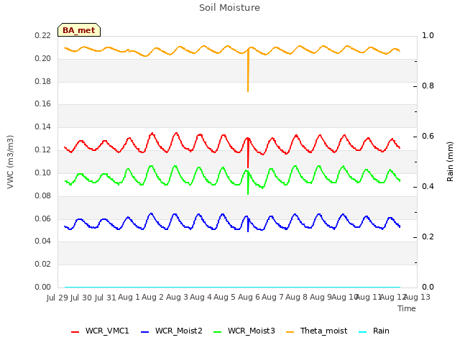Click the blue WCR_Moist2 spike on Aug 6
This screenshot has width=460, height=345.
tap(248, 225)
